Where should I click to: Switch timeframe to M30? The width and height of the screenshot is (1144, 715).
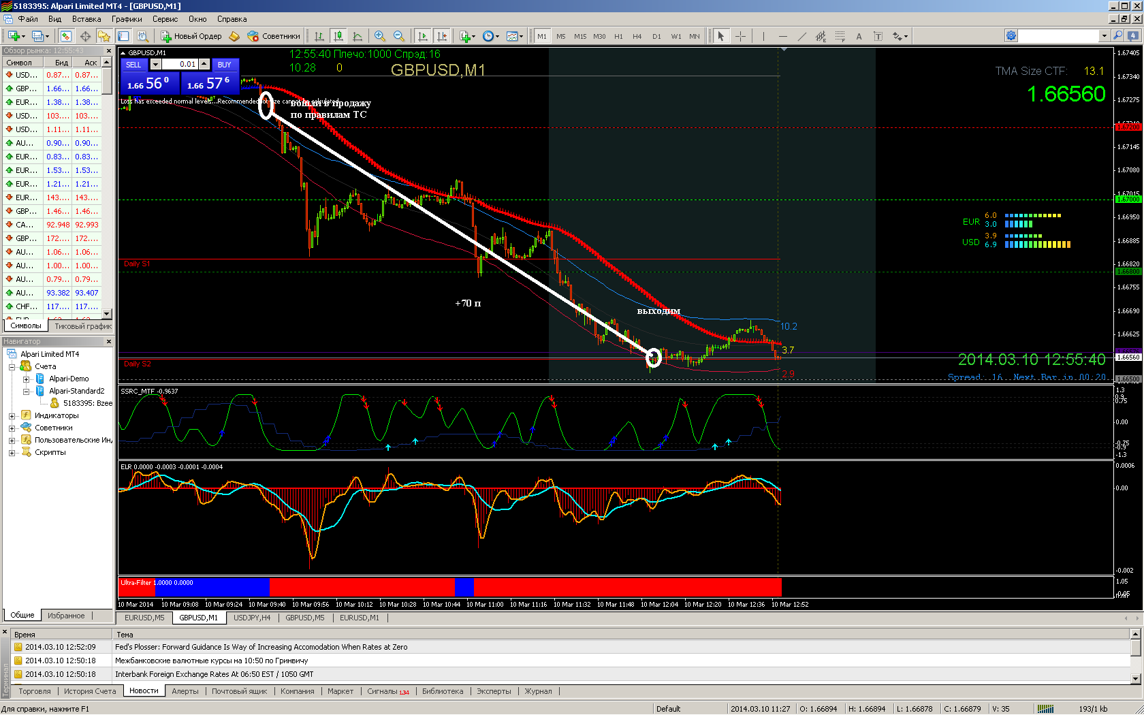click(x=599, y=36)
